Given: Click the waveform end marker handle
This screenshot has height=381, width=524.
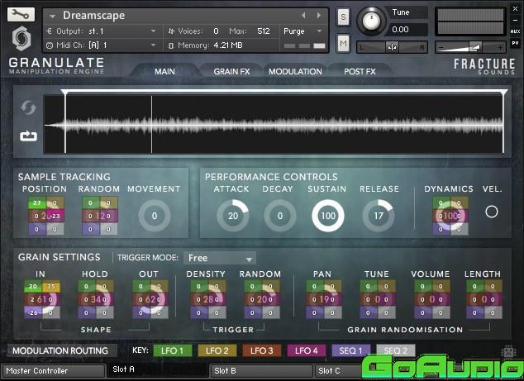Looking at the screenshot, I should 503,93.
